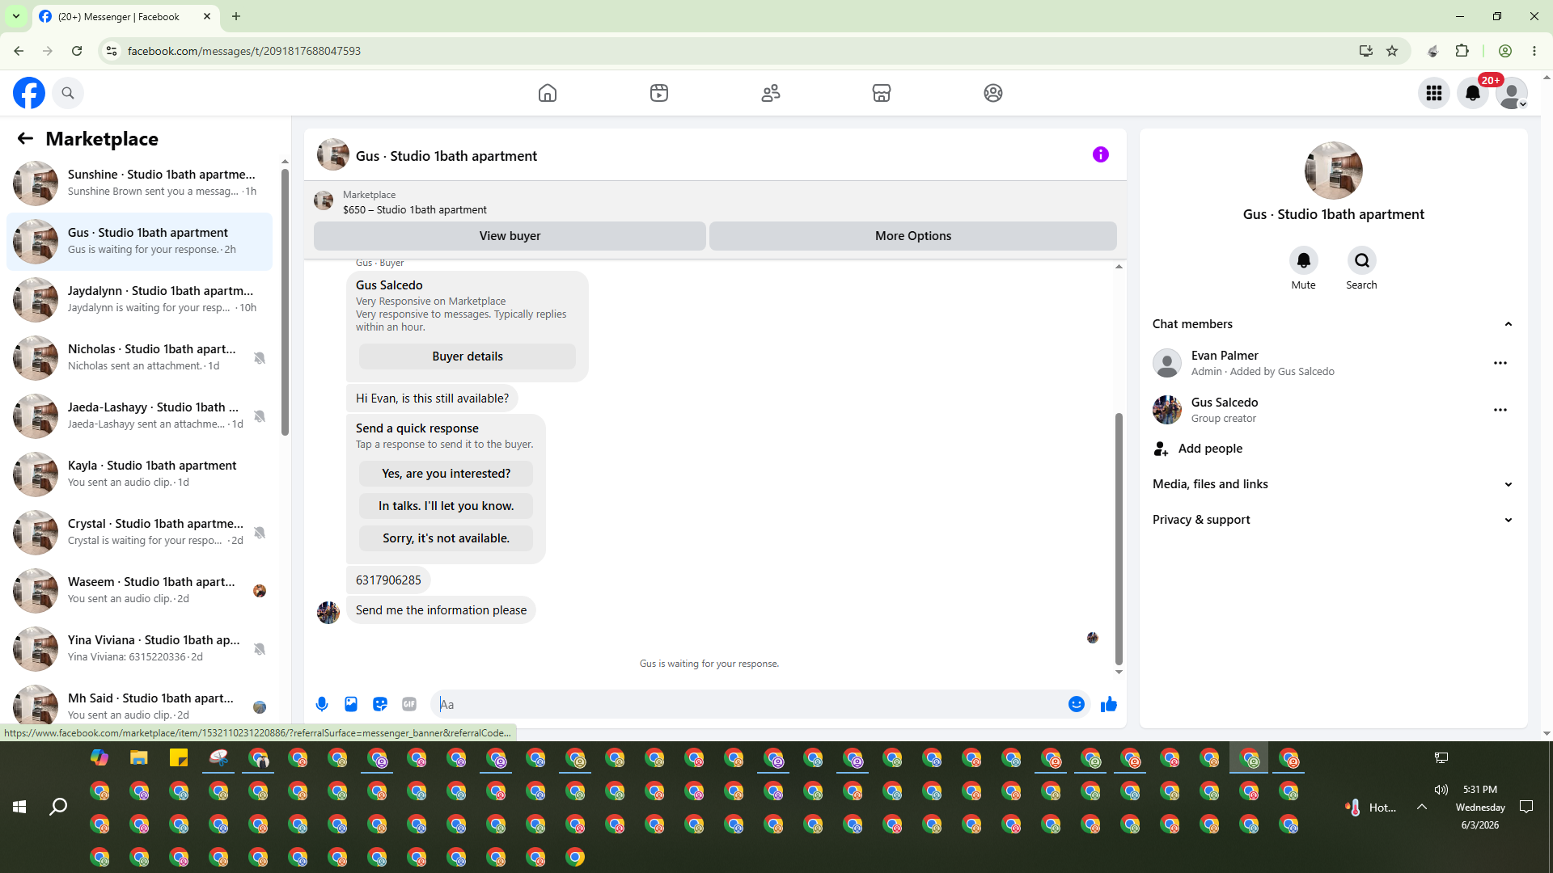Record a voice clip with microphone
The image size is (1553, 873).
point(322,704)
